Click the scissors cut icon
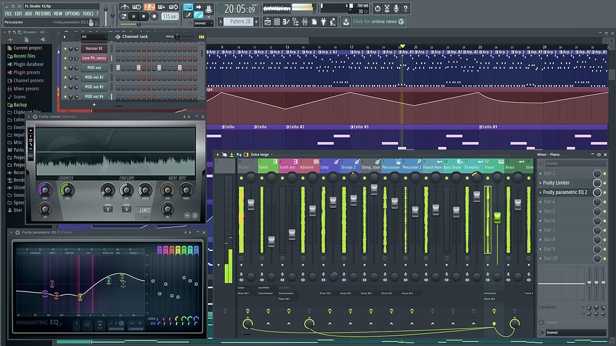 (x=387, y=7)
